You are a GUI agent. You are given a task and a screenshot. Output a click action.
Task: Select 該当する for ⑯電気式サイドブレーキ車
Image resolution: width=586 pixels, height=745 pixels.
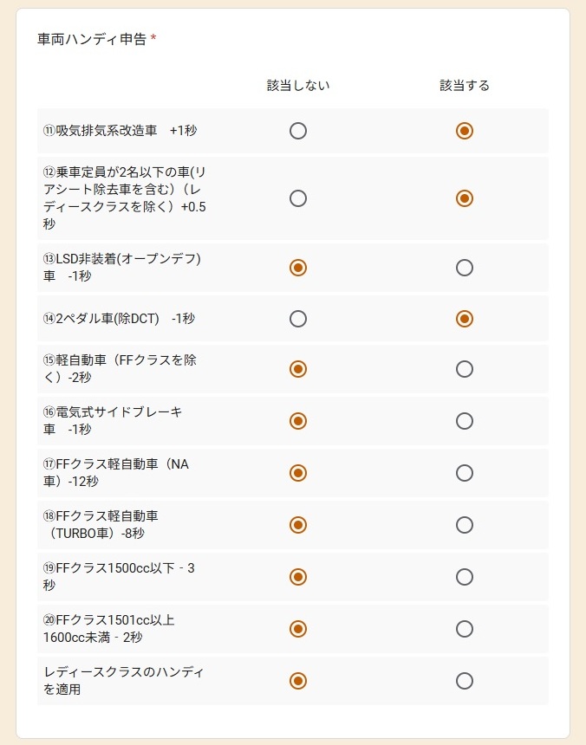tap(465, 421)
